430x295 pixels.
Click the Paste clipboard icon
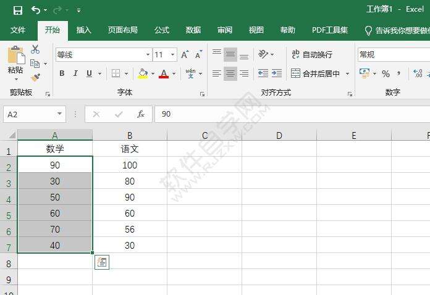(x=16, y=55)
